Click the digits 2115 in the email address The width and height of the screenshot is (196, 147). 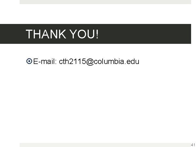(77, 61)
